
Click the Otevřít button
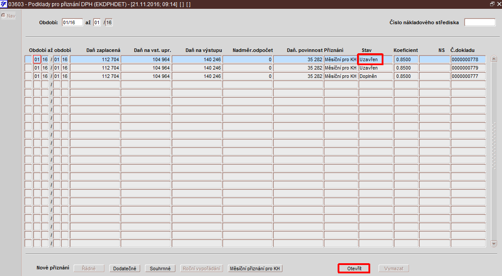point(354,269)
